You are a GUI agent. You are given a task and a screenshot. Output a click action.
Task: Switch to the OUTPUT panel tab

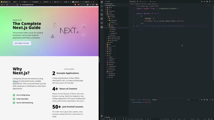click(x=139, y=100)
